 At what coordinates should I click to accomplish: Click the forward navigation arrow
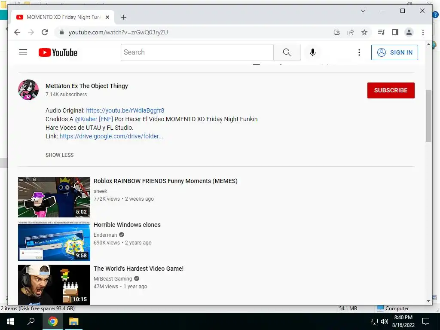pyautogui.click(x=31, y=32)
